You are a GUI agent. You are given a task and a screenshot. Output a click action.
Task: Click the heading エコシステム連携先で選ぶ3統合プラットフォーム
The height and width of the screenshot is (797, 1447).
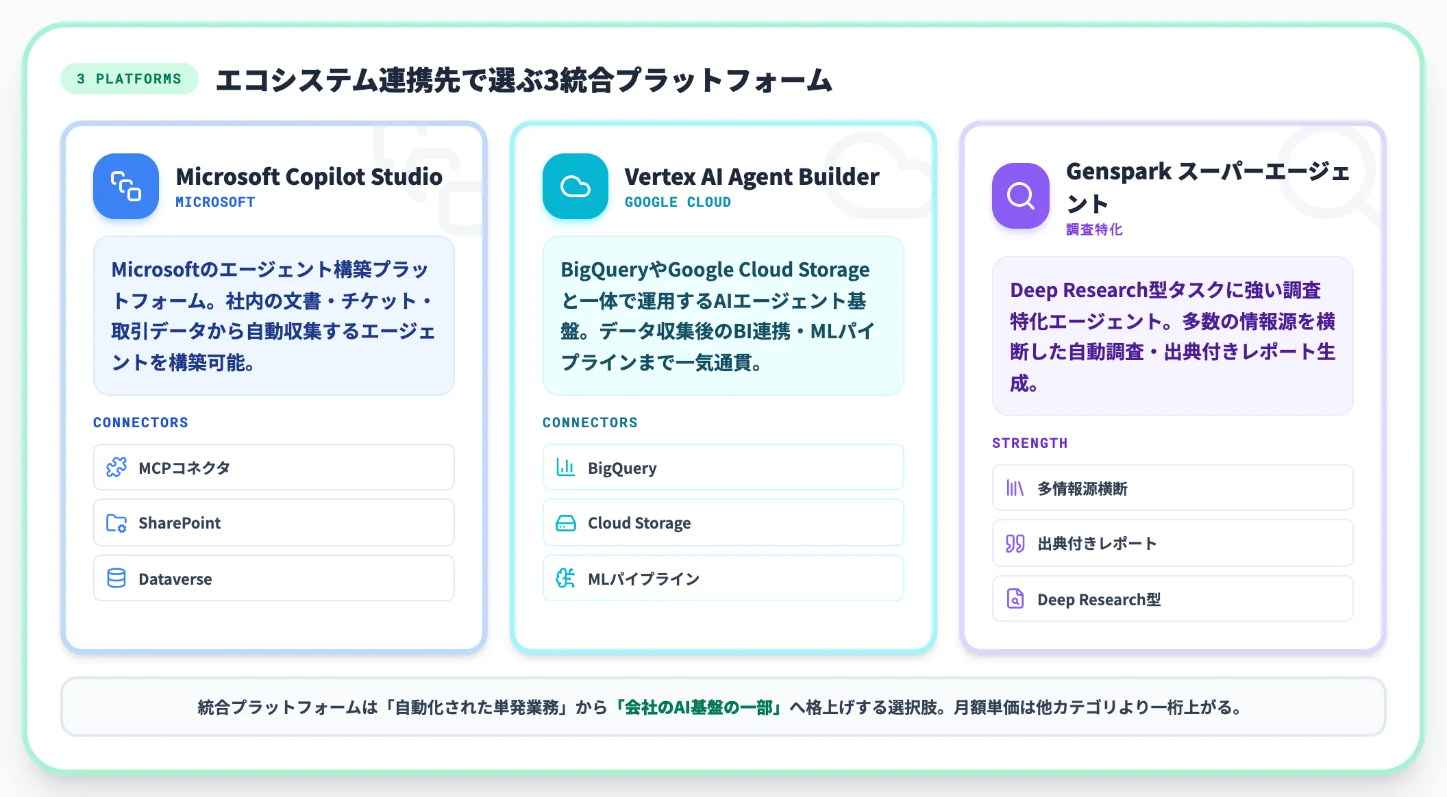(524, 80)
